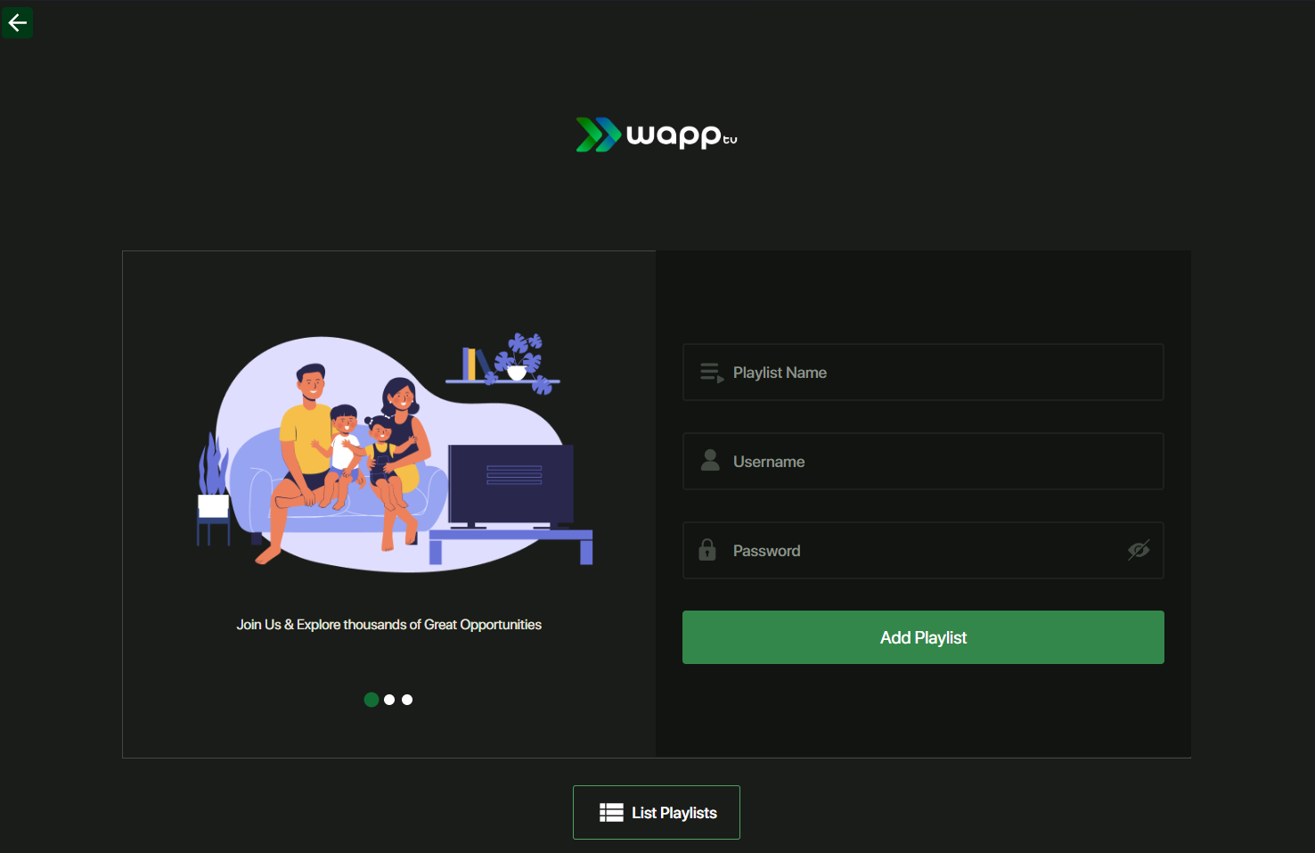Screen dimensions: 1315x853
Task: Switch to the third carousel slide dot
Action: (407, 700)
